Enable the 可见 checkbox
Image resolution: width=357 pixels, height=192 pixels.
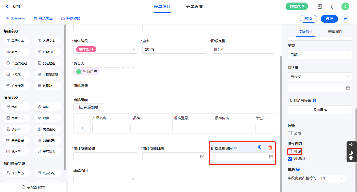(x=290, y=152)
